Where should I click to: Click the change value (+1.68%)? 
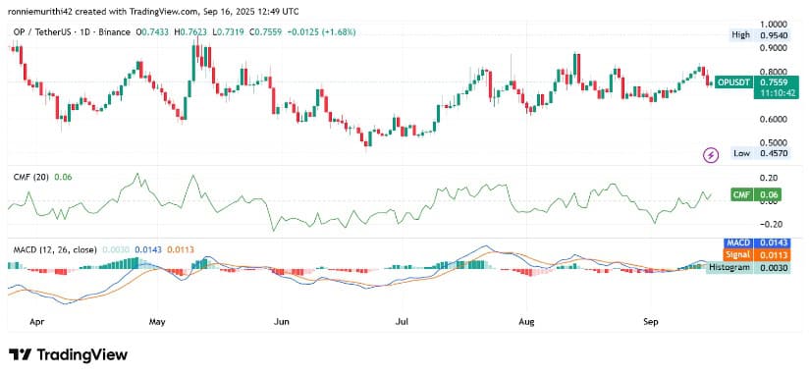(340, 32)
